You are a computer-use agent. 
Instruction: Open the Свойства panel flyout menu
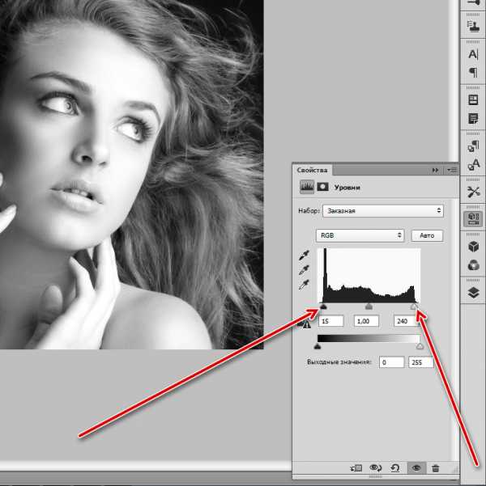pyautogui.click(x=453, y=170)
